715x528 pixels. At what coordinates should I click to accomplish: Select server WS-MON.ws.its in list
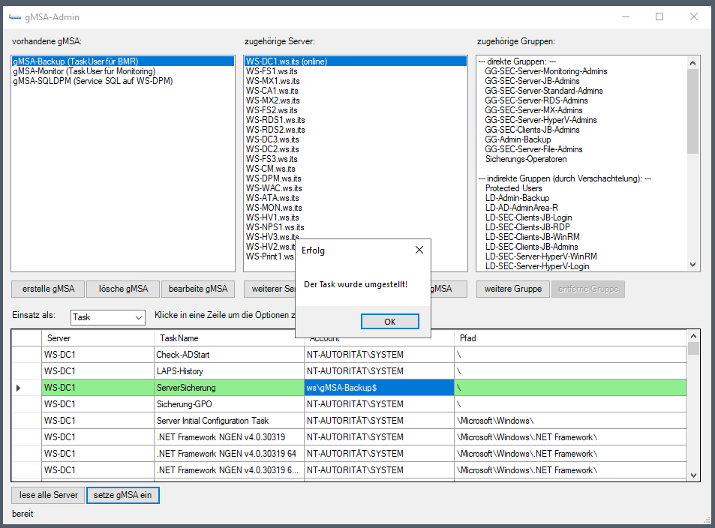[356, 208]
